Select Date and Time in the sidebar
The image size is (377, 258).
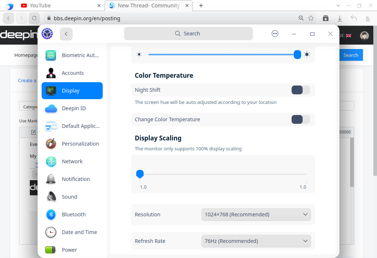pyautogui.click(x=72, y=232)
